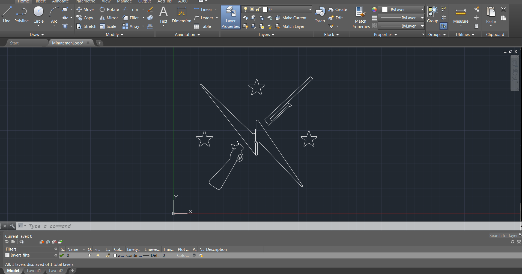Select the Model tab

point(13,271)
